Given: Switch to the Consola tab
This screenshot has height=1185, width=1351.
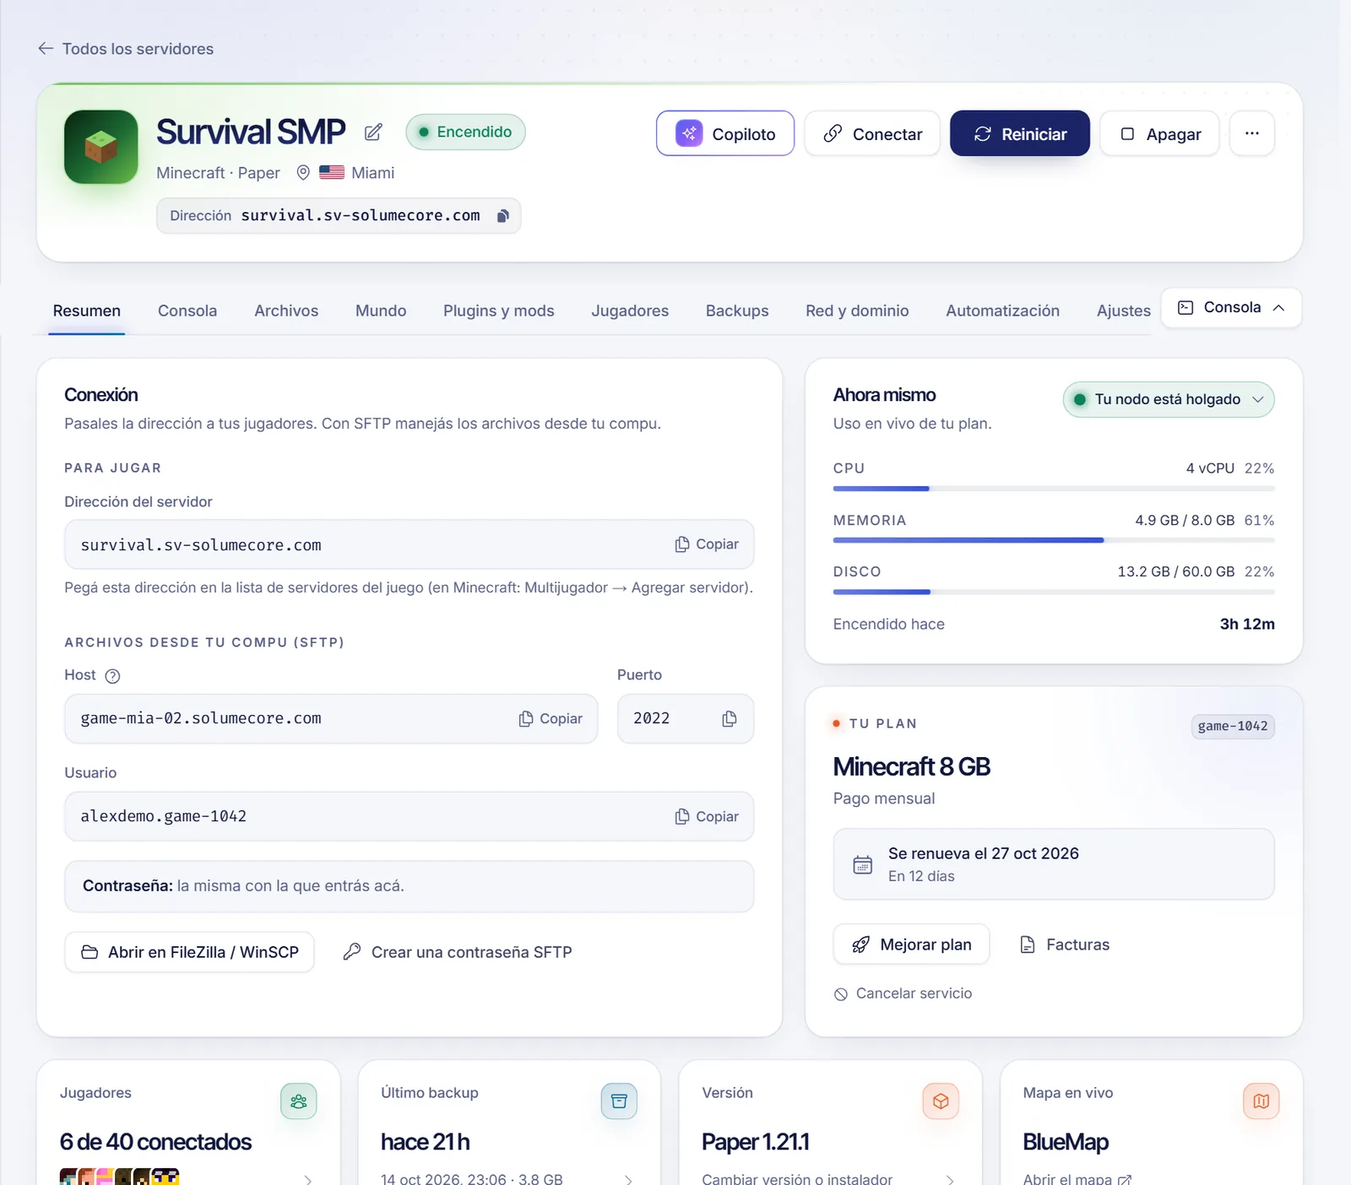Looking at the screenshot, I should (187, 311).
